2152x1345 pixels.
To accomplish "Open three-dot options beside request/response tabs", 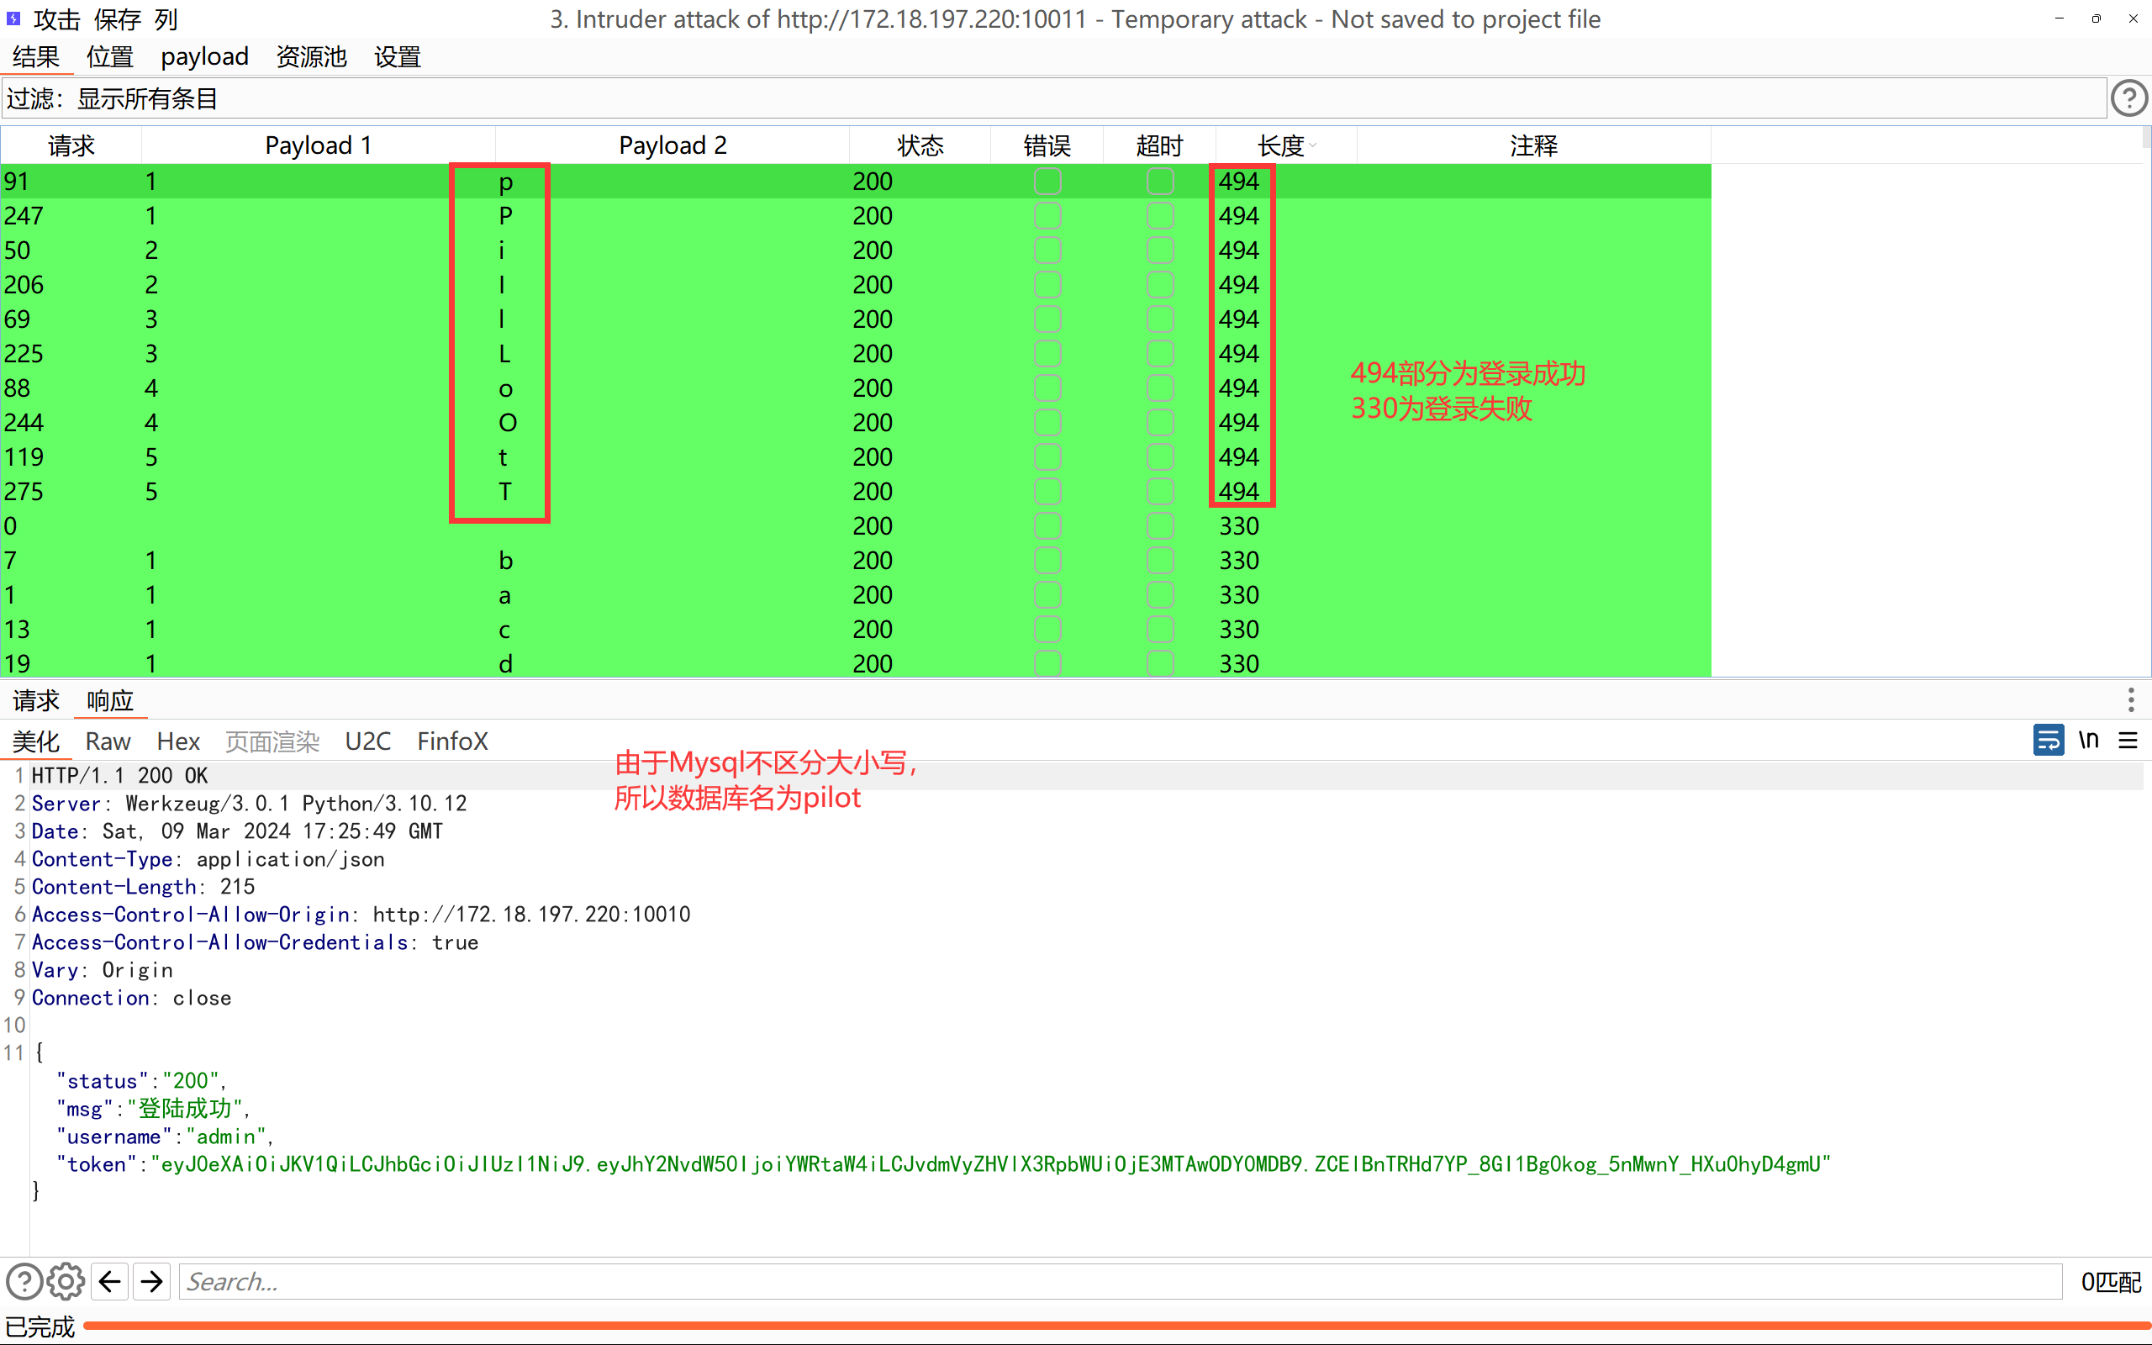I will click(x=2131, y=700).
